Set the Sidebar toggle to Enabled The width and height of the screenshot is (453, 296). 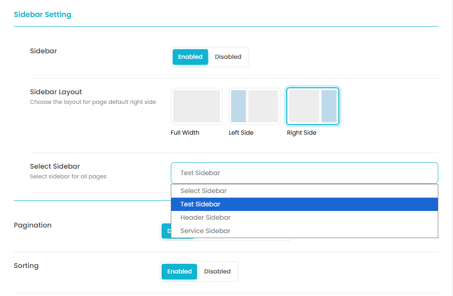[190, 57]
